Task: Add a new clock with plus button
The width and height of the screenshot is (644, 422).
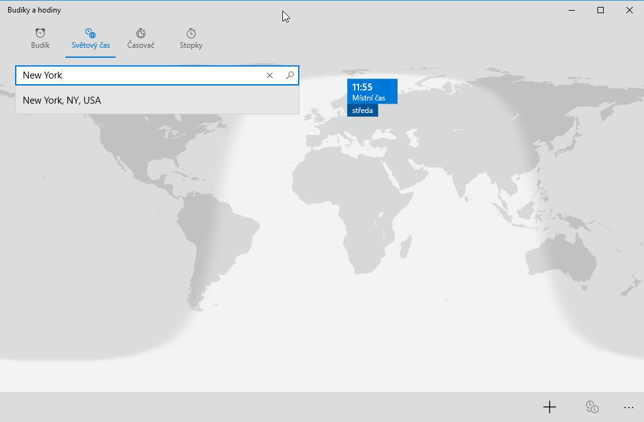Action: [550, 407]
